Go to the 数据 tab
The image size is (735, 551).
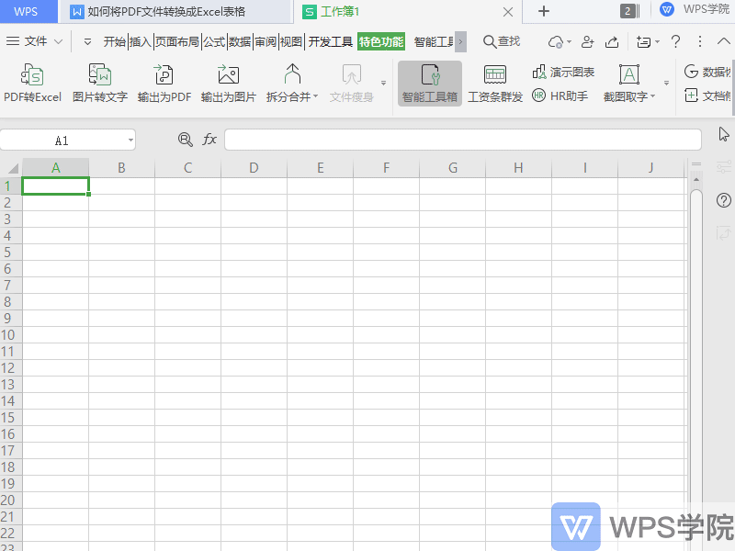coord(240,41)
